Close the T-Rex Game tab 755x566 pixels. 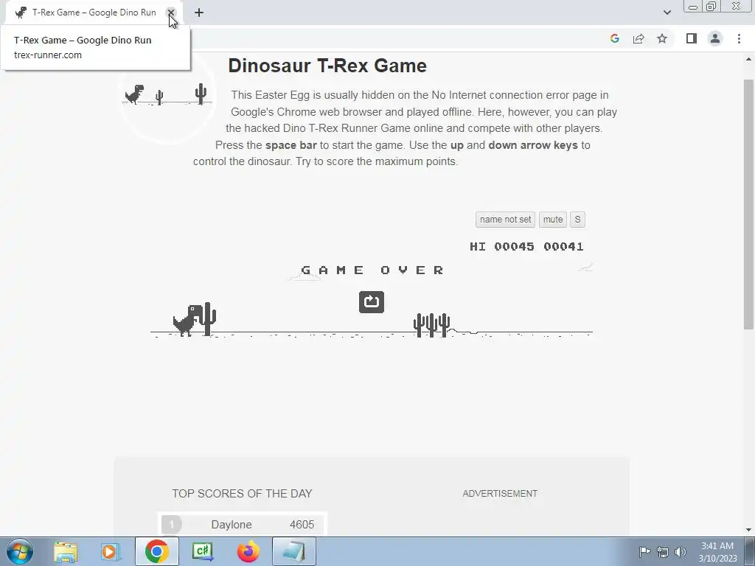[170, 13]
